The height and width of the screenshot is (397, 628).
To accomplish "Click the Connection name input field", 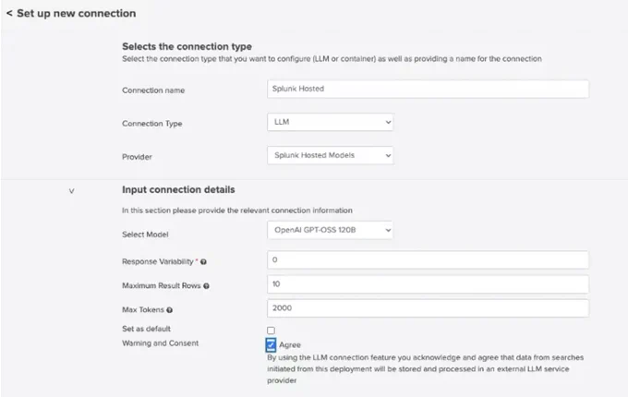I will [x=428, y=89].
